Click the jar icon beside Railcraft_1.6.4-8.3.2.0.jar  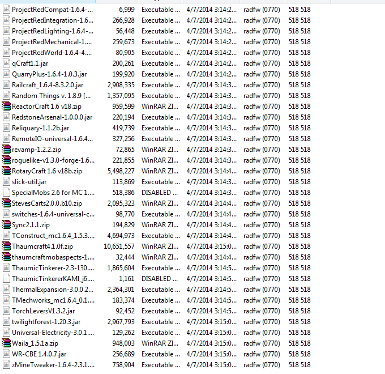[6, 85]
